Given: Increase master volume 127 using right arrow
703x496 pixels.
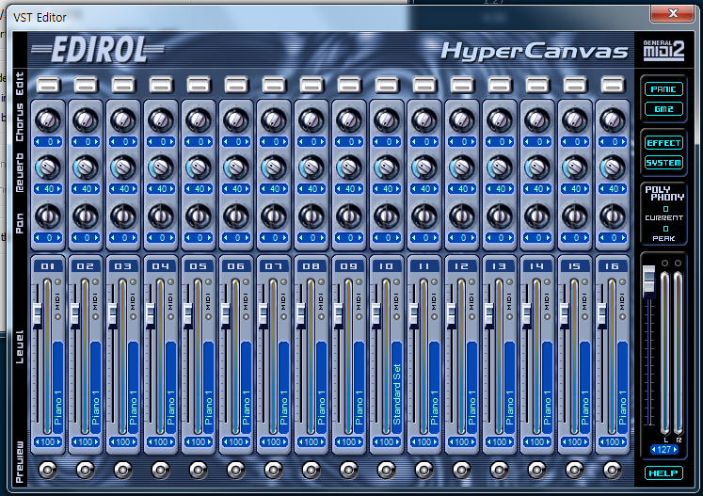Looking at the screenshot, I should coord(675,449).
